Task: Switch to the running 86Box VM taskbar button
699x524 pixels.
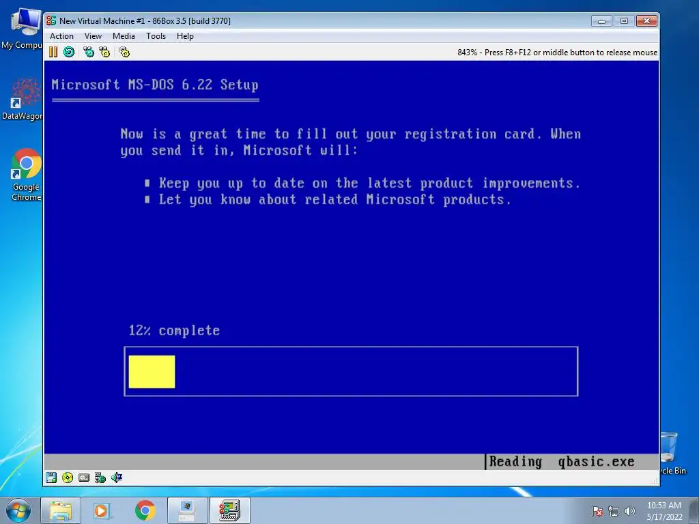Action: tap(229, 510)
